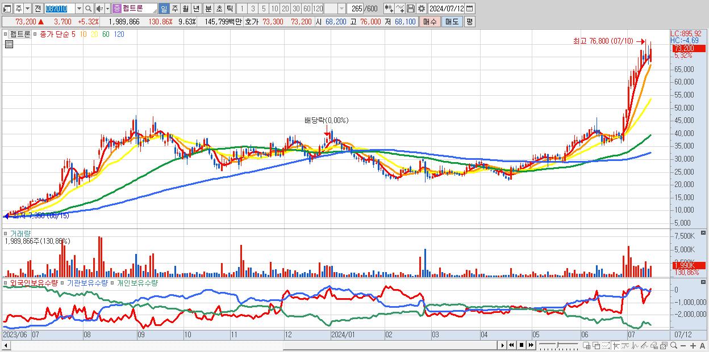This screenshot has height=352, width=709.
Task: Click the playback speed slider in bottom bar
Action: [x=558, y=345]
